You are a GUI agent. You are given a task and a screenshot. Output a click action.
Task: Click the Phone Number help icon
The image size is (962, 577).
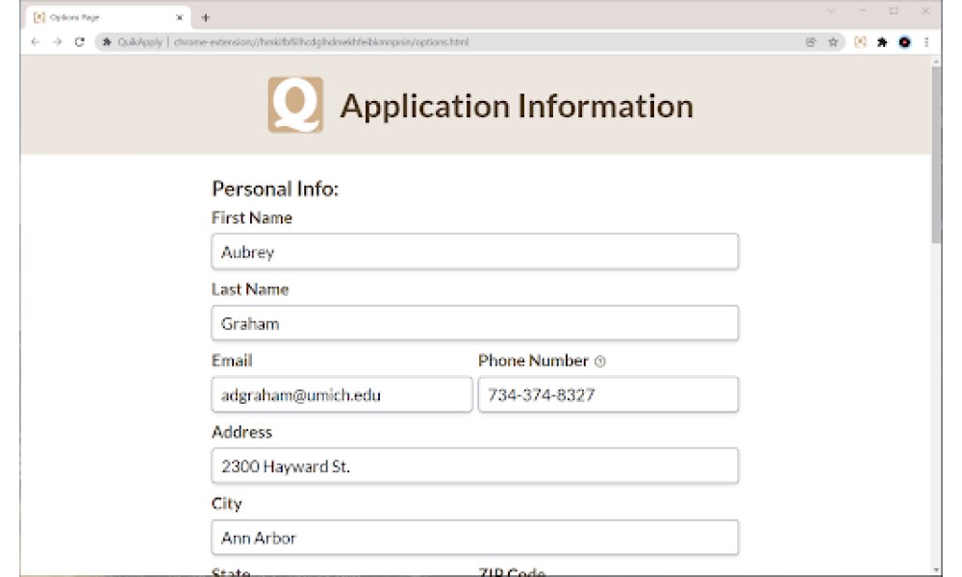pyautogui.click(x=600, y=362)
